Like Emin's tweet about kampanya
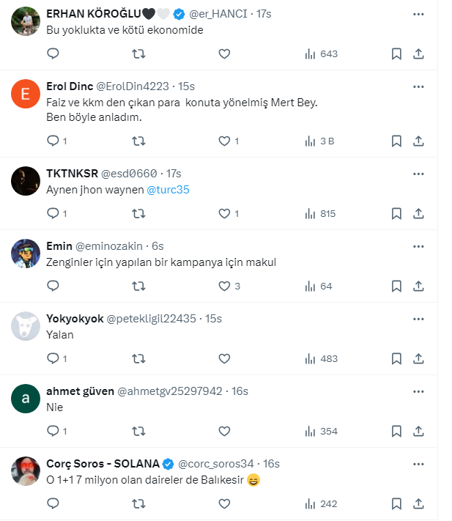 (225, 286)
